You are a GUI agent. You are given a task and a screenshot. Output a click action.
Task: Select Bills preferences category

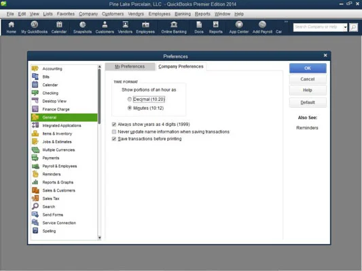[64, 77]
